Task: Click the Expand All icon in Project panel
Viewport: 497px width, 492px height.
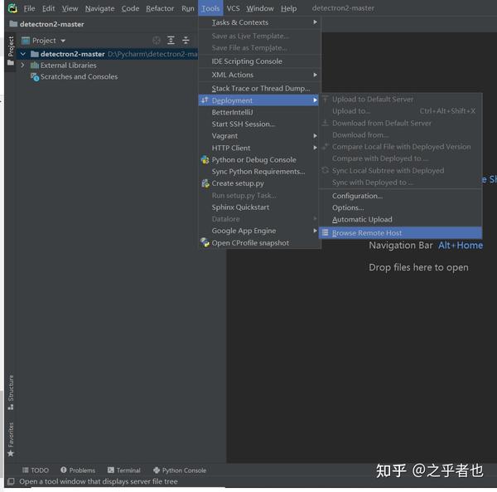Action: [x=171, y=41]
